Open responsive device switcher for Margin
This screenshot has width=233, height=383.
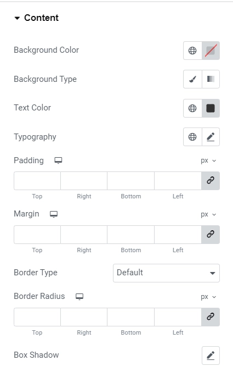54,214
